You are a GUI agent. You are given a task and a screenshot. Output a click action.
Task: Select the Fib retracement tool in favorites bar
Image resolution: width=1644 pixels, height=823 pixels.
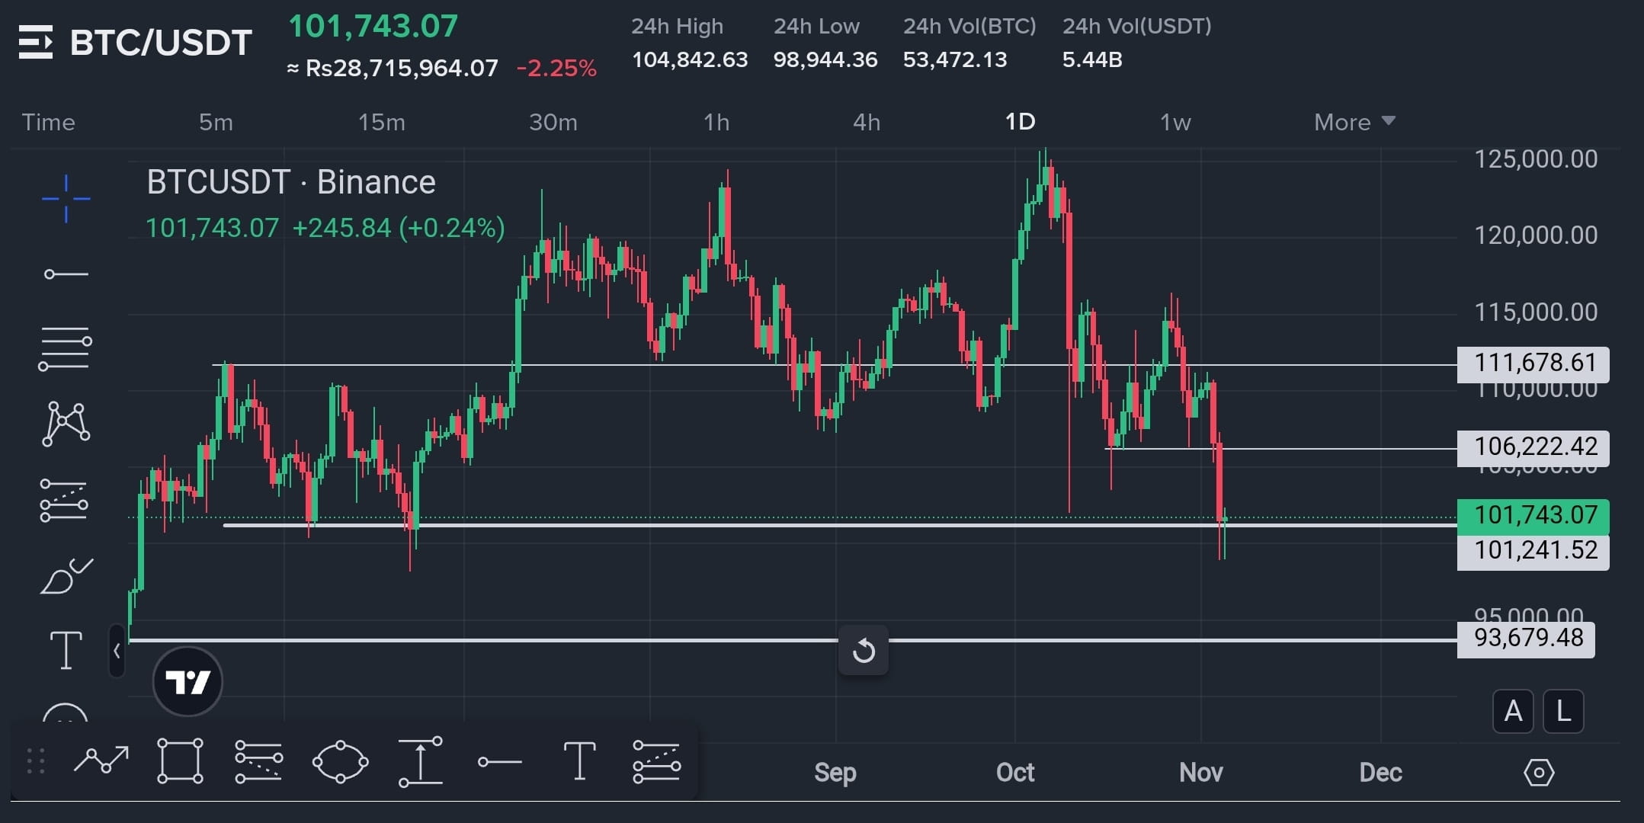[258, 761]
